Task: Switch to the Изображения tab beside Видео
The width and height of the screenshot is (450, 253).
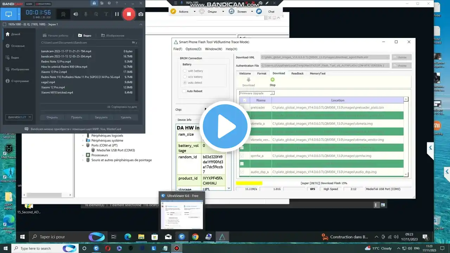Action: 112,35
